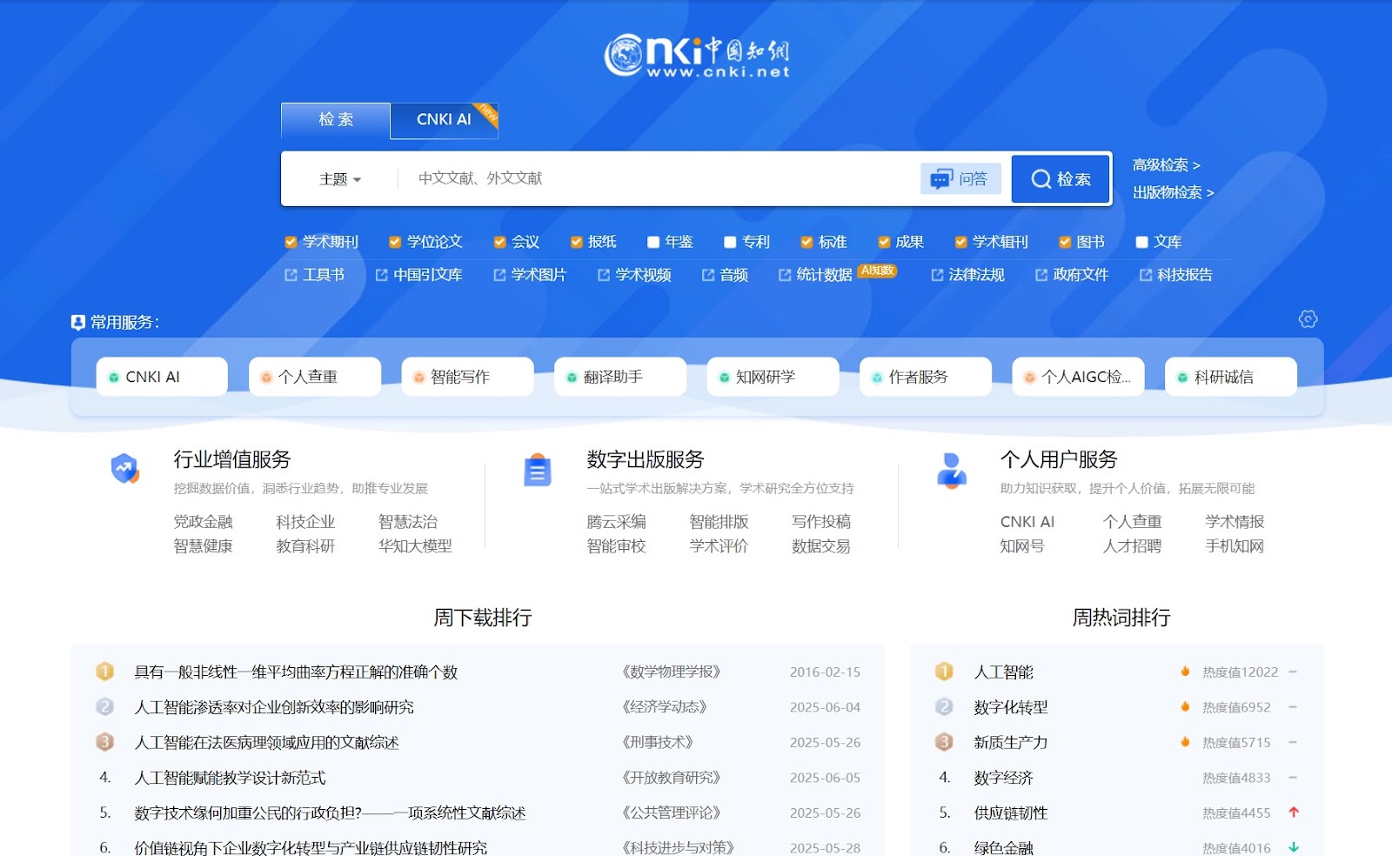
Task: Click the 翻译助手 service card icon
Action: [572, 378]
